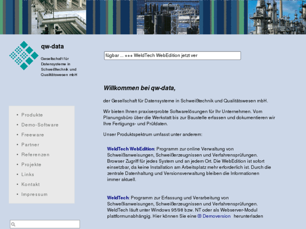This screenshot has height=229, width=306.
Task: Open the Demo-Software menu item
Action: coord(40,125)
